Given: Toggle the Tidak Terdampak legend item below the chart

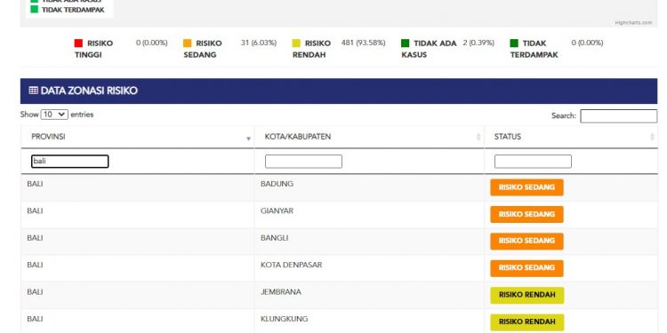Looking at the screenshot, I should tap(534, 49).
